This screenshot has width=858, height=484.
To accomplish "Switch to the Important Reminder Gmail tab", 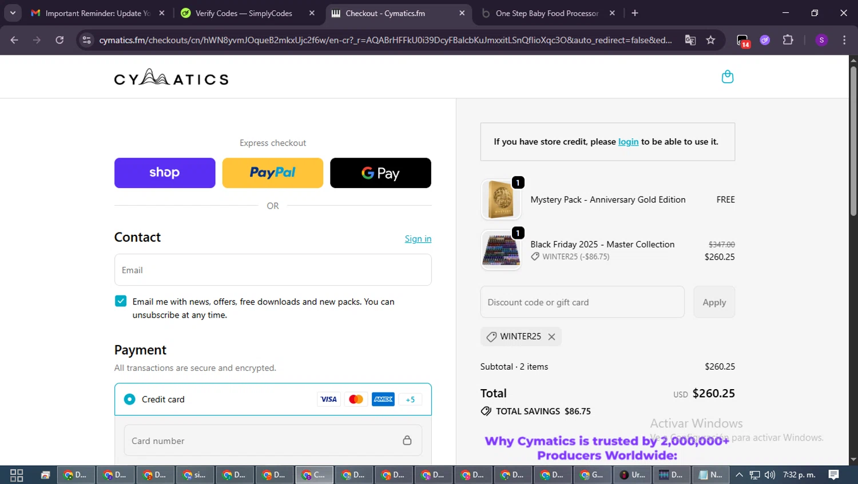I will click(98, 13).
